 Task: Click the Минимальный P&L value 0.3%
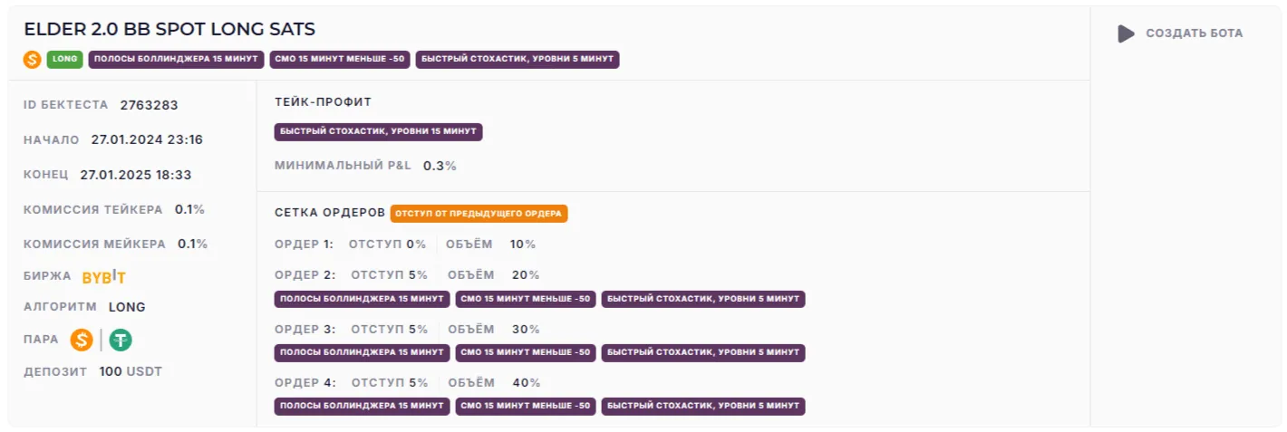[x=440, y=166]
